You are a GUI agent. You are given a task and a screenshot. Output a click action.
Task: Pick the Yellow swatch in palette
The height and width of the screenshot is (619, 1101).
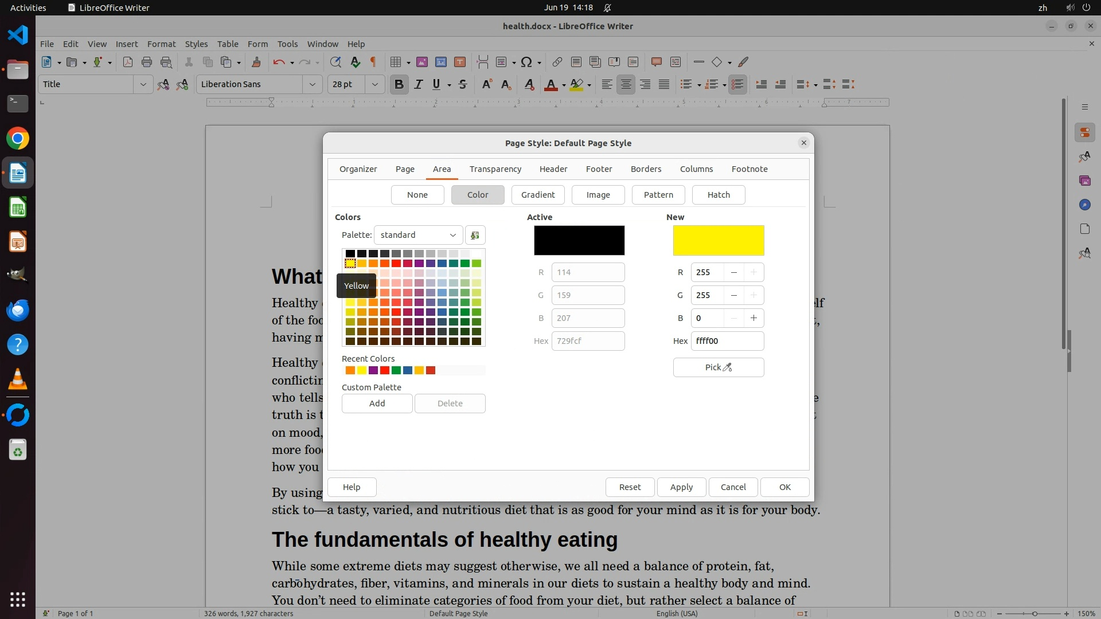click(x=350, y=264)
